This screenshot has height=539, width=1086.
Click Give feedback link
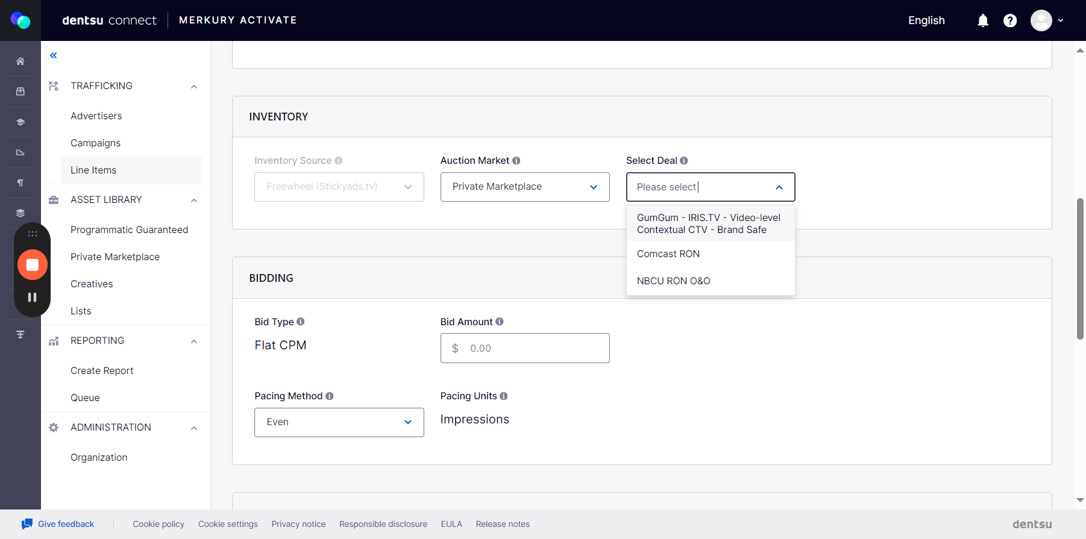point(66,524)
